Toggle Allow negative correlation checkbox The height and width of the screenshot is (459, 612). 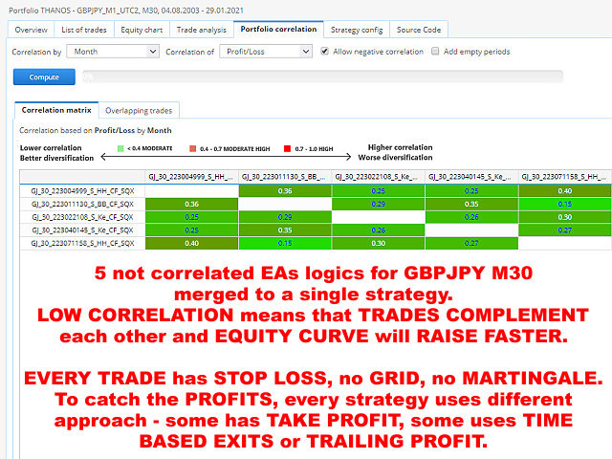(x=325, y=52)
